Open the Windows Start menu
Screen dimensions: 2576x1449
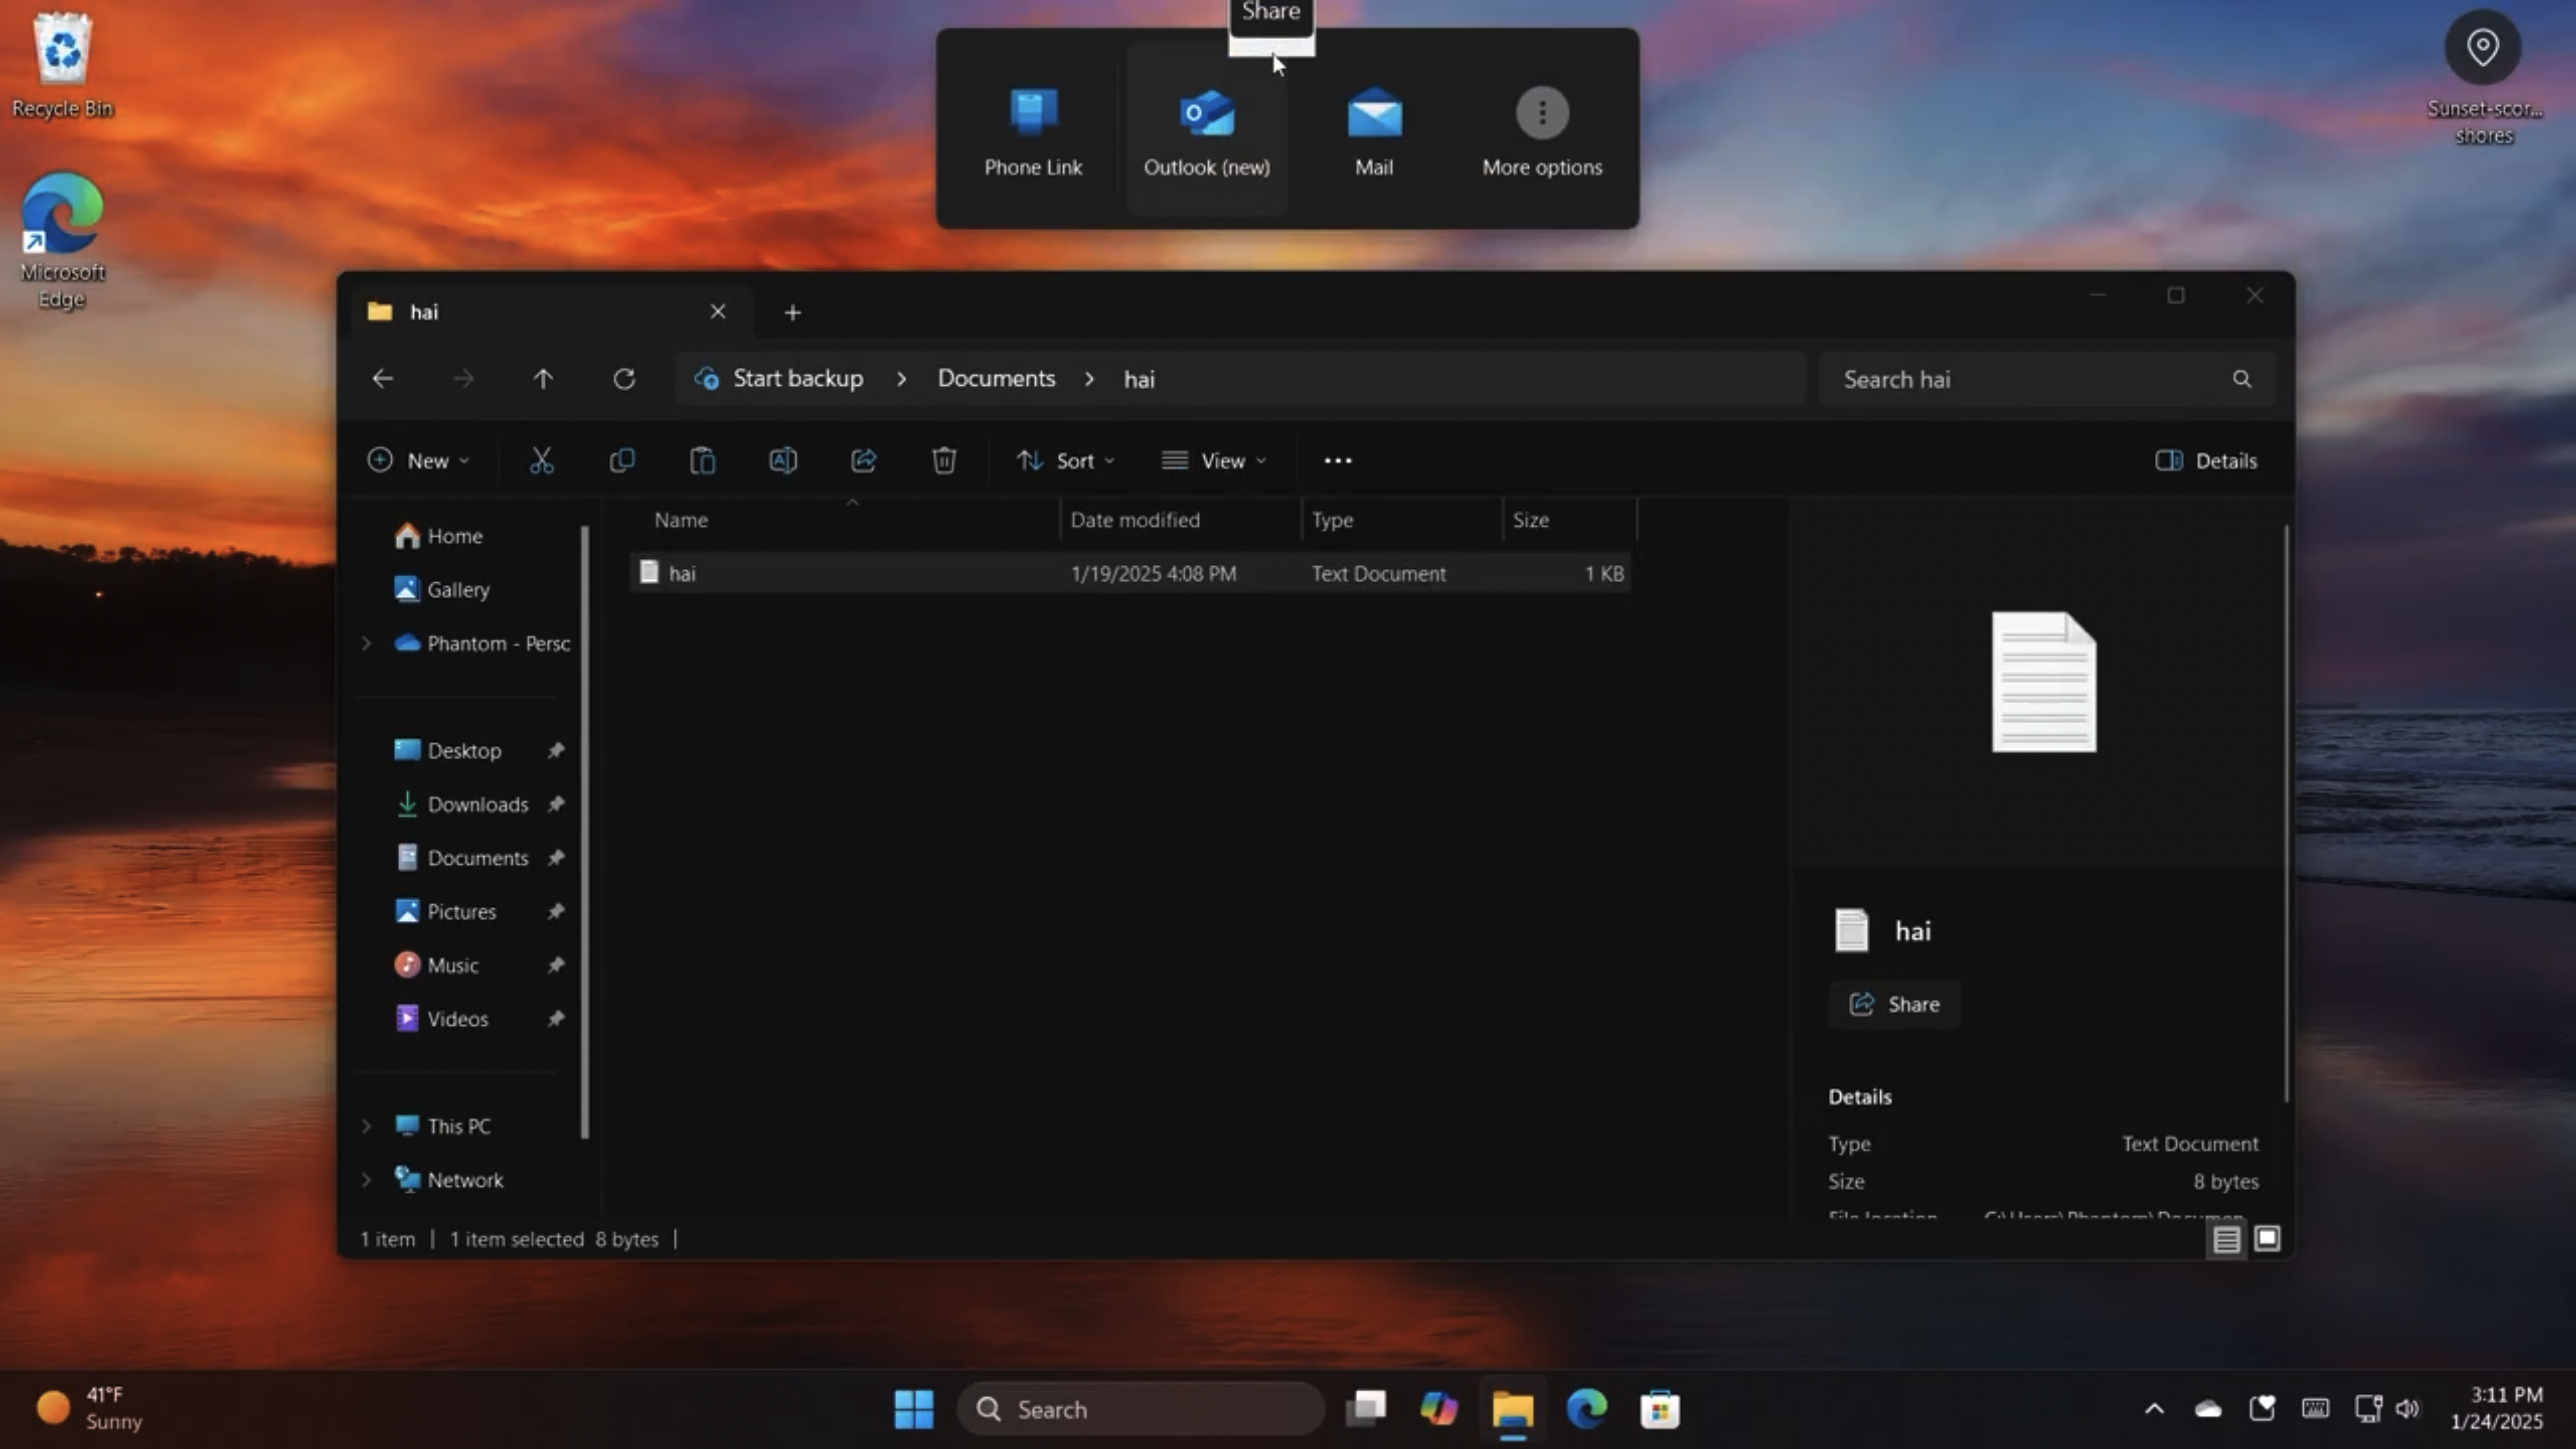point(913,1409)
